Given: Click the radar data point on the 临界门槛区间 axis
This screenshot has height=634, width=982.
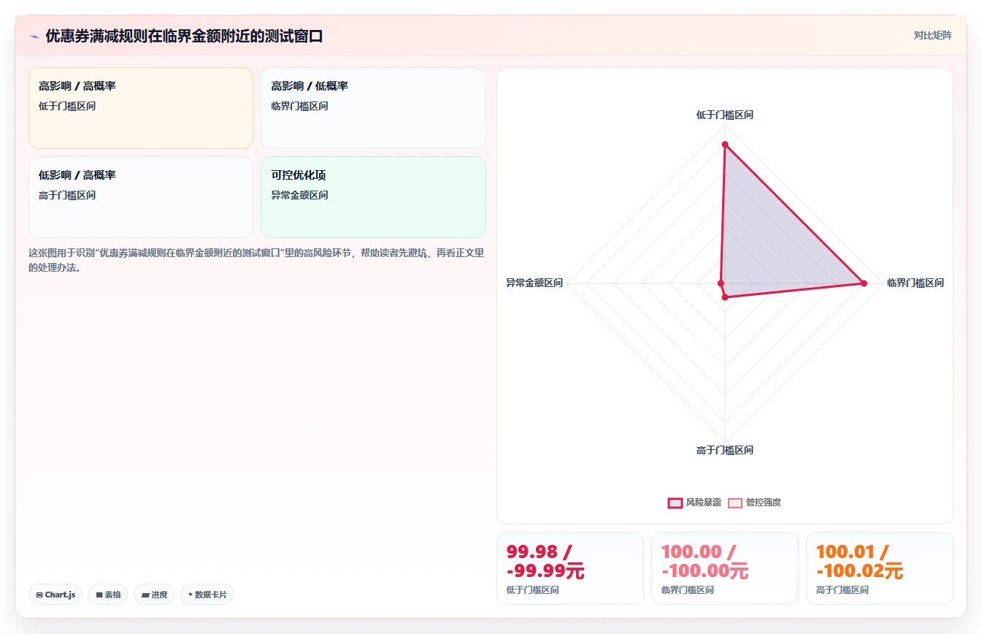Looking at the screenshot, I should click(x=864, y=283).
